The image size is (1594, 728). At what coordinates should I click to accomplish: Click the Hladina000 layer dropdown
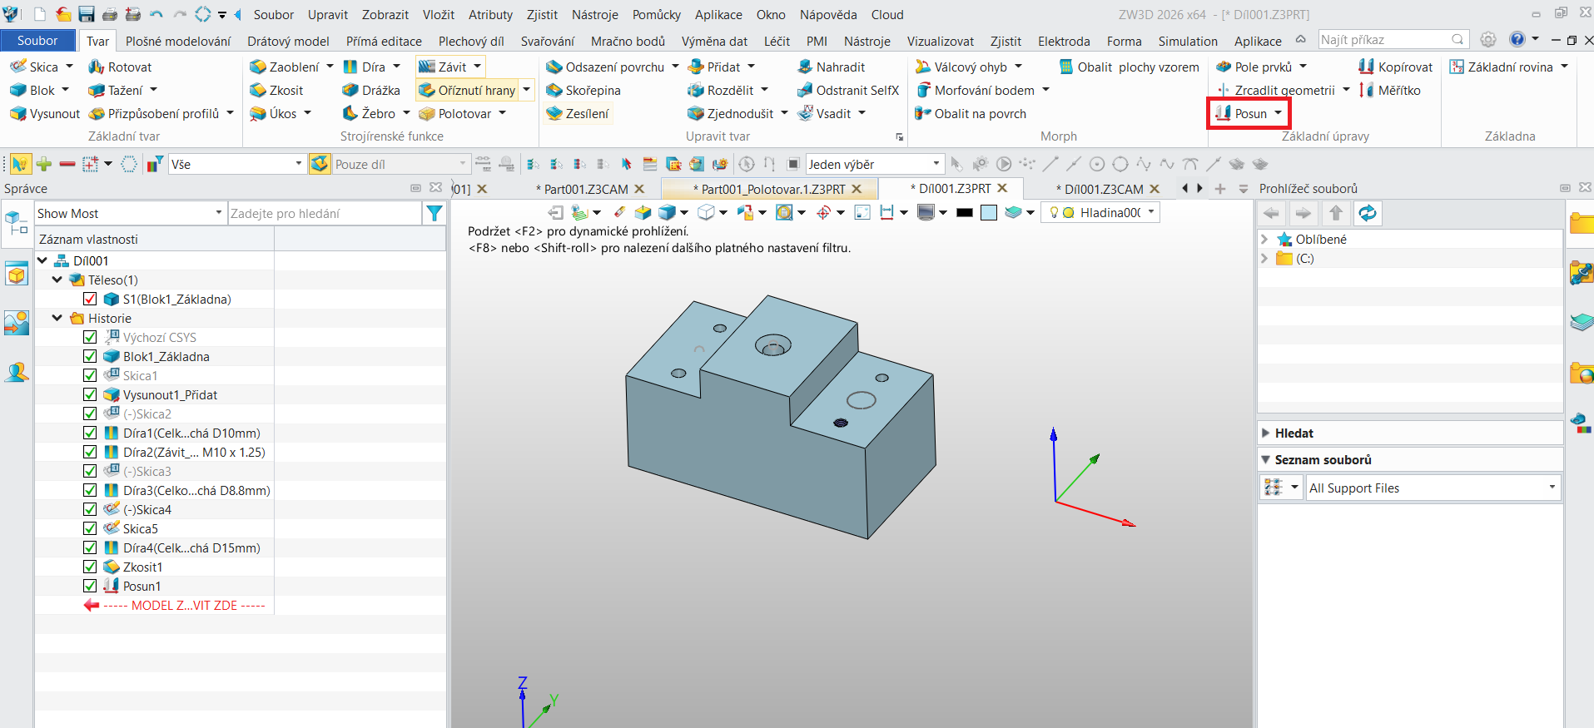pos(1100,212)
